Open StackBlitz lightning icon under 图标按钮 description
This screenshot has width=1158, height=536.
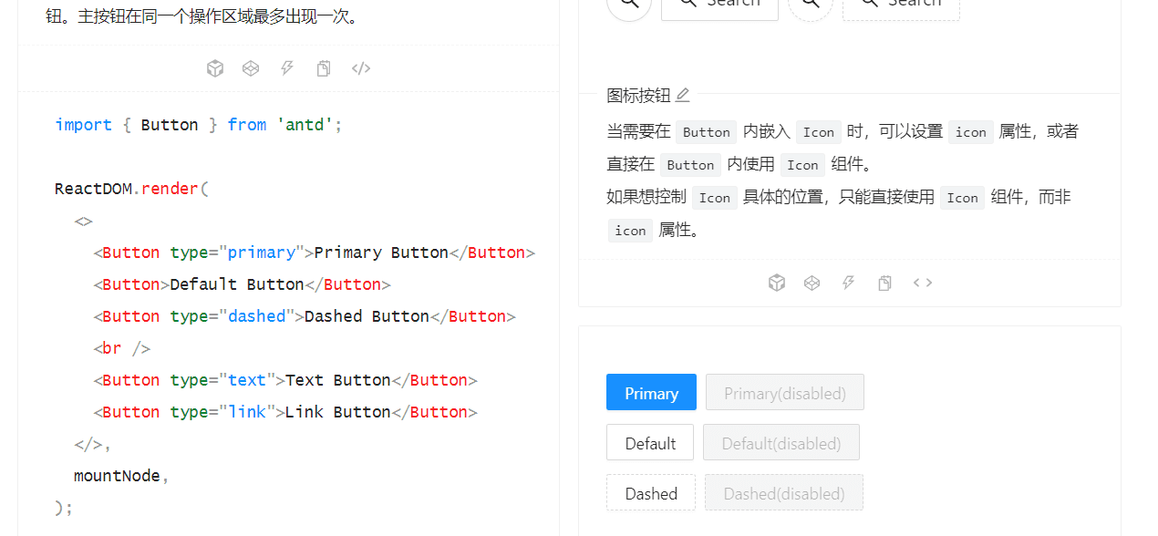coord(848,283)
